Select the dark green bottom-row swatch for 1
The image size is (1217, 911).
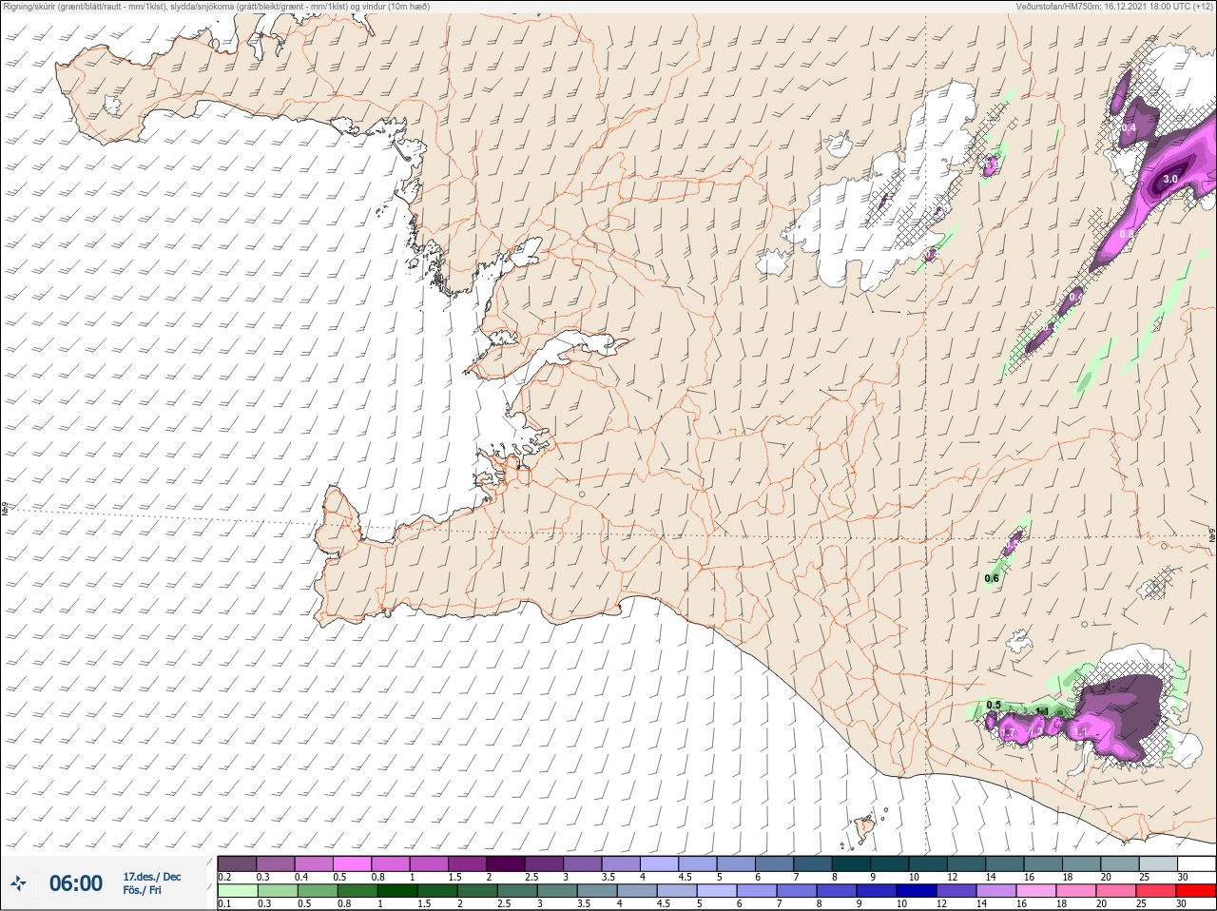coord(397,891)
